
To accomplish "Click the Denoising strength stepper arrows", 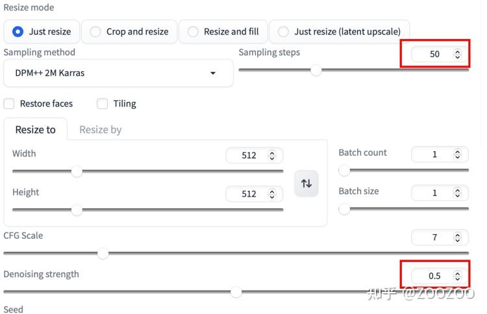I will (458, 276).
